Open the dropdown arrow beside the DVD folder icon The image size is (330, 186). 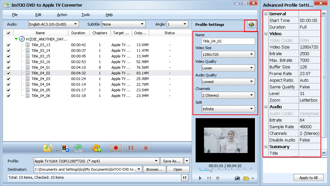point(56,150)
